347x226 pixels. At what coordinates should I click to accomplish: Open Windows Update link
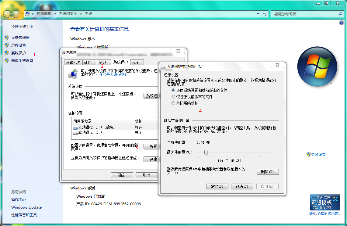tap(26, 207)
